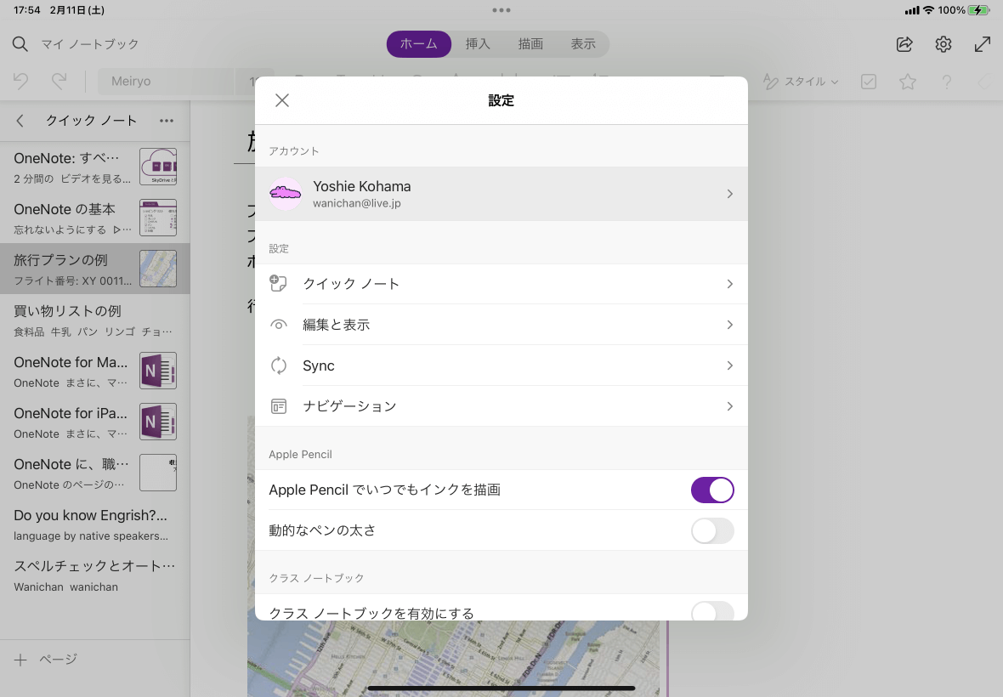
Task: Open the スタイル dropdown
Action: pyautogui.click(x=800, y=82)
